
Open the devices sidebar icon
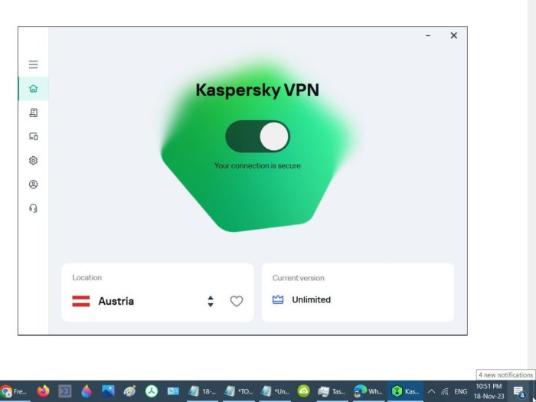pos(33,136)
